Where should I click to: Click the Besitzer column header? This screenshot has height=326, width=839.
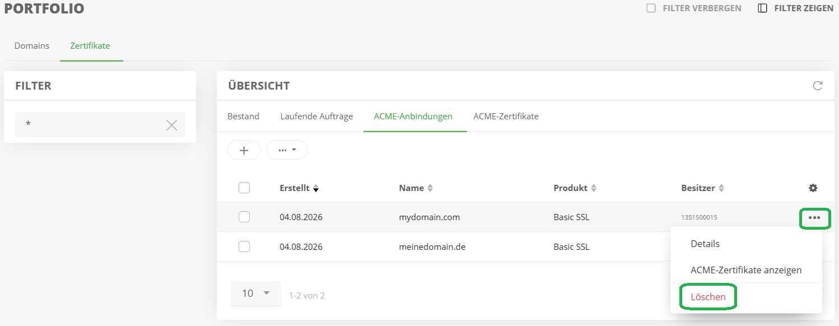tap(698, 188)
